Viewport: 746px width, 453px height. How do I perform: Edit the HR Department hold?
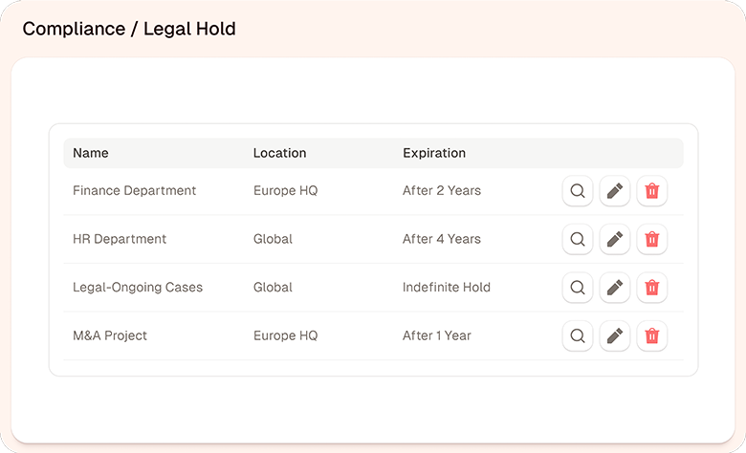pos(615,239)
